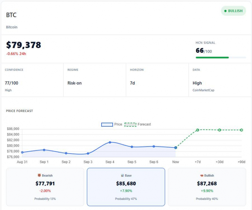Click the CoinMarketCap data source text

[203, 90]
